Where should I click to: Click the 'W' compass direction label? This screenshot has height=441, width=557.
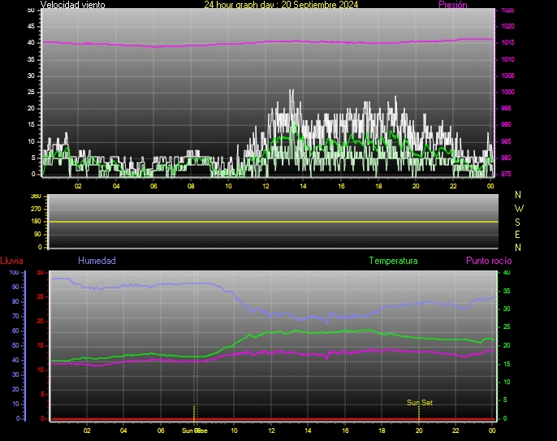tap(519, 208)
